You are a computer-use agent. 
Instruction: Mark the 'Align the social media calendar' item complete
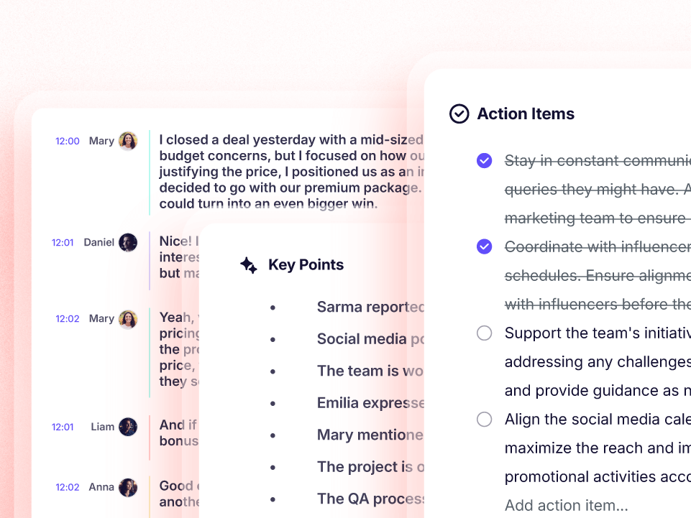pyautogui.click(x=484, y=419)
